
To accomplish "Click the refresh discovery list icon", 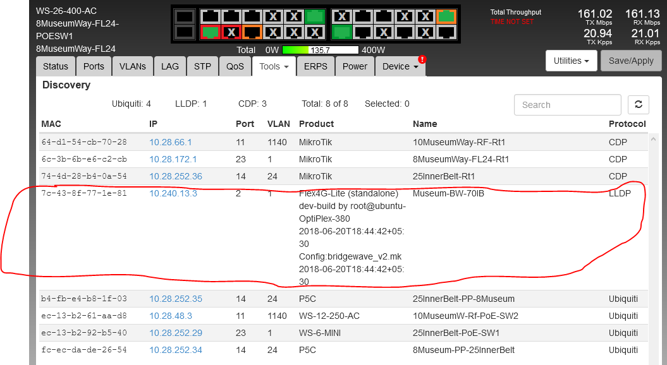I will click(638, 105).
